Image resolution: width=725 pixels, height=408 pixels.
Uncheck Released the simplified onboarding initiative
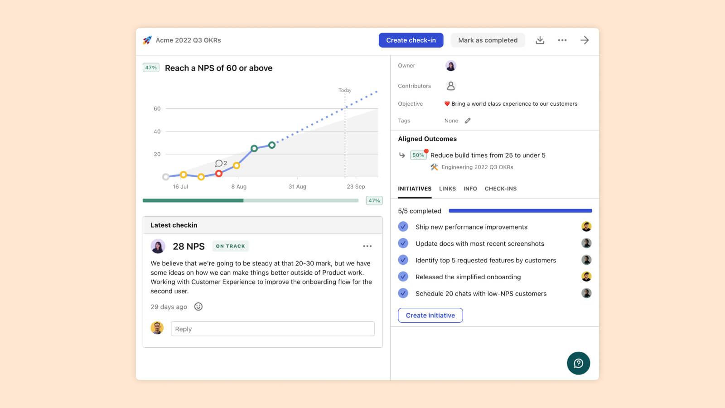coord(403,277)
